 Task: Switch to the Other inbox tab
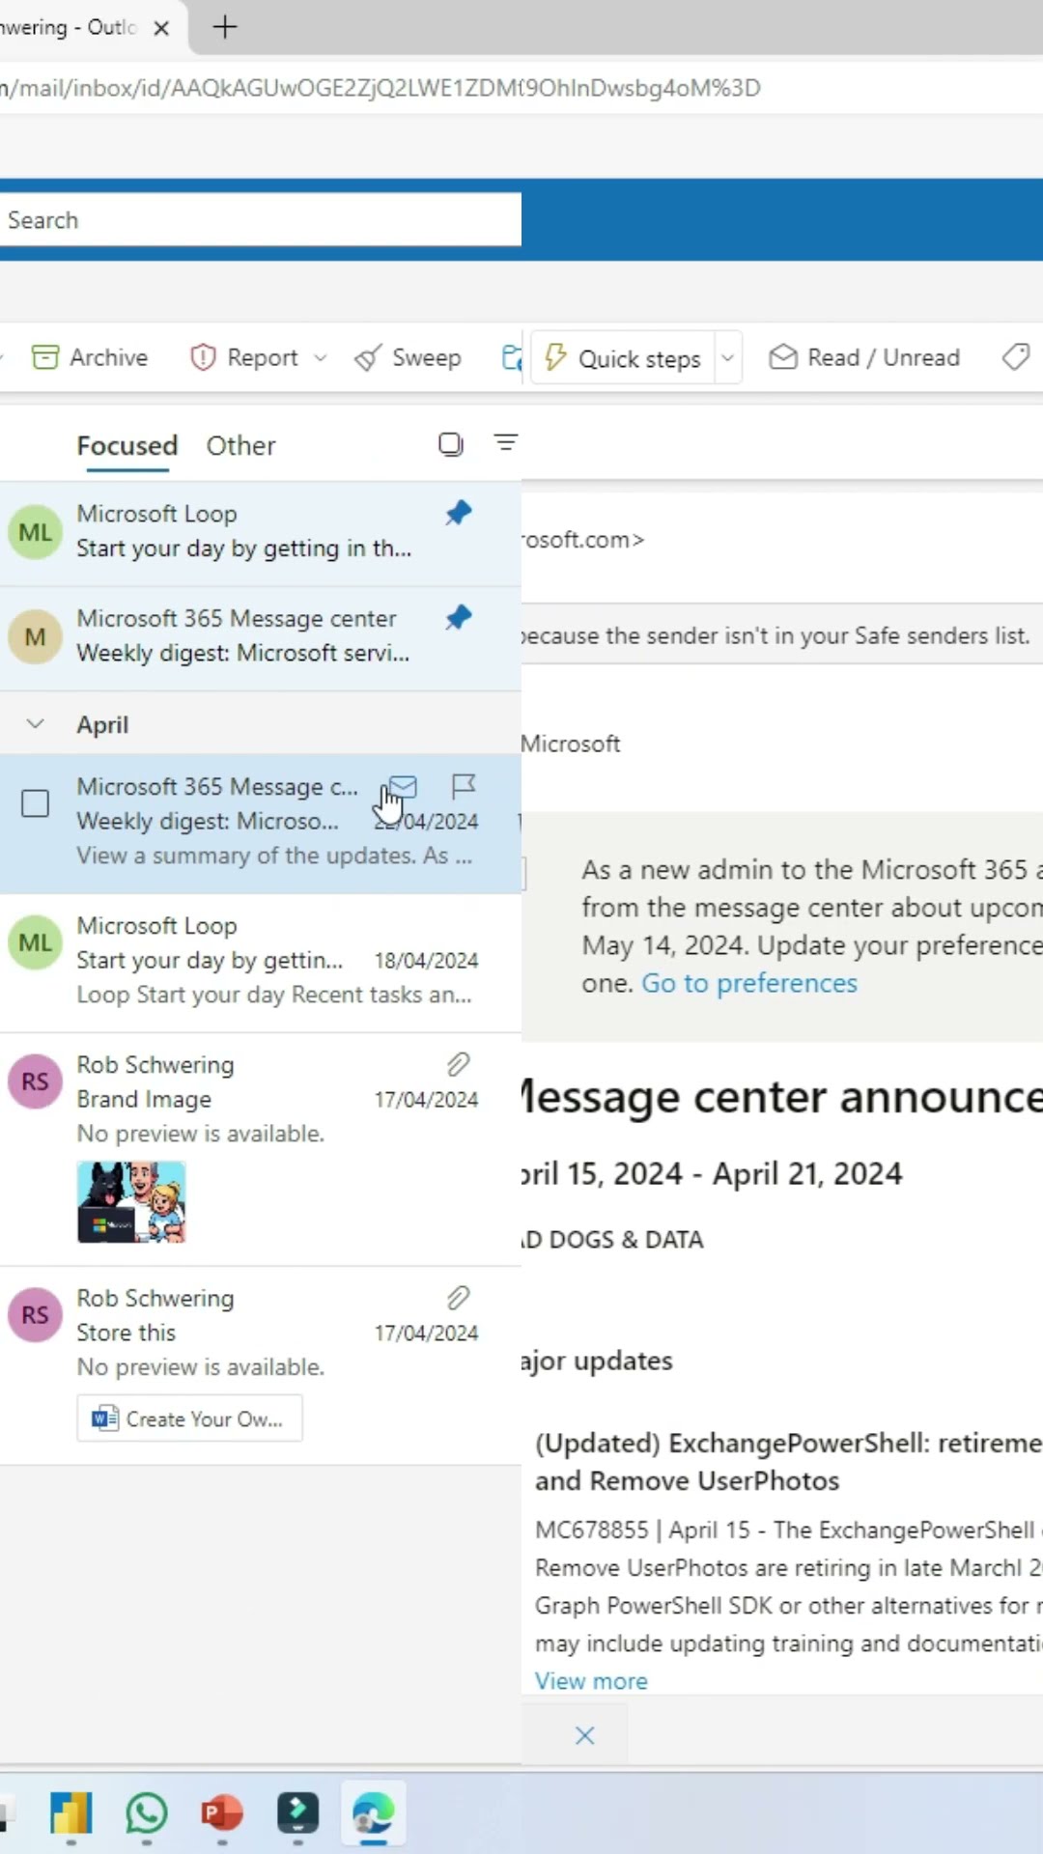pos(240,446)
